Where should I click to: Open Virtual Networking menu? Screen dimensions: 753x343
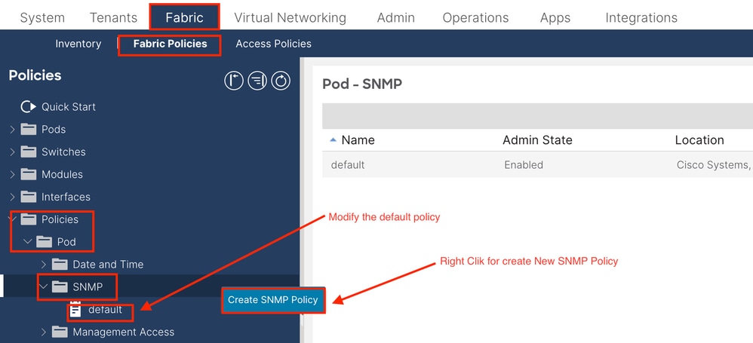[x=290, y=18]
